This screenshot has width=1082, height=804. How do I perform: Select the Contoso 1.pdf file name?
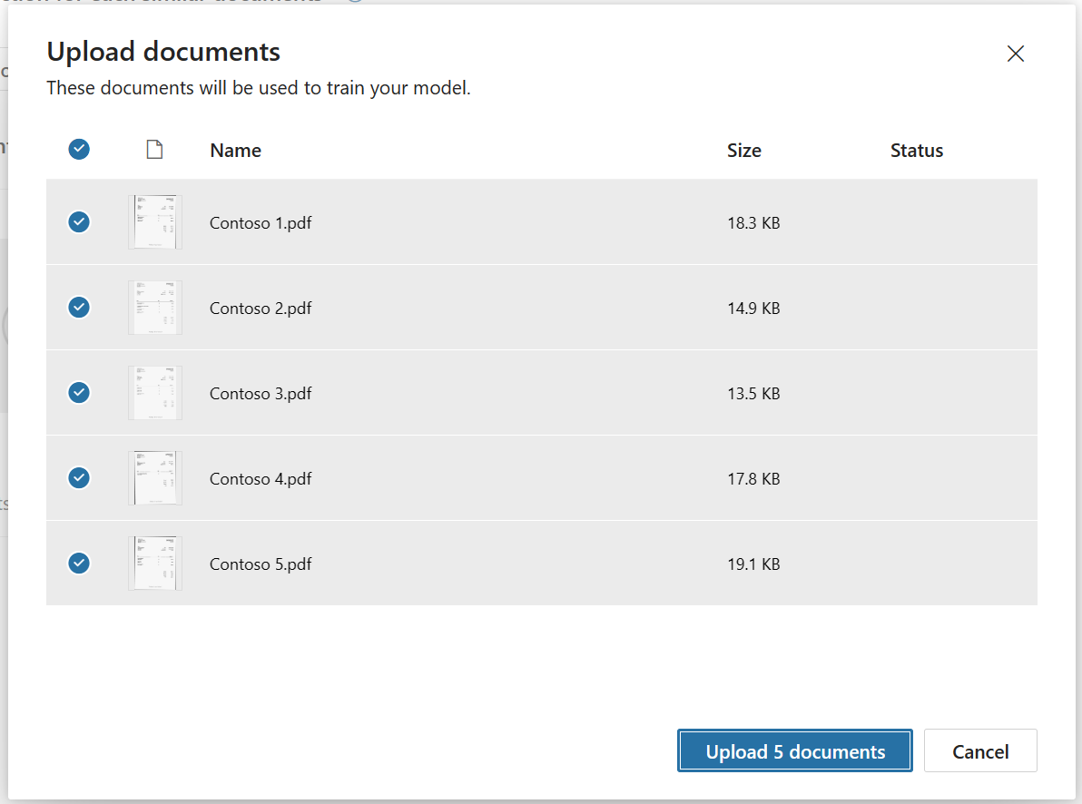click(261, 223)
